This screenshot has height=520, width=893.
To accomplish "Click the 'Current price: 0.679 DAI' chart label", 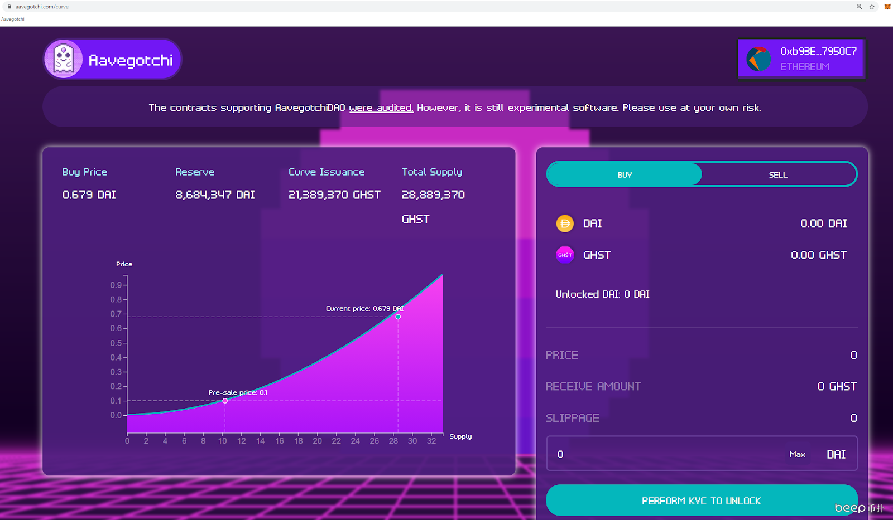I will pyautogui.click(x=364, y=308).
